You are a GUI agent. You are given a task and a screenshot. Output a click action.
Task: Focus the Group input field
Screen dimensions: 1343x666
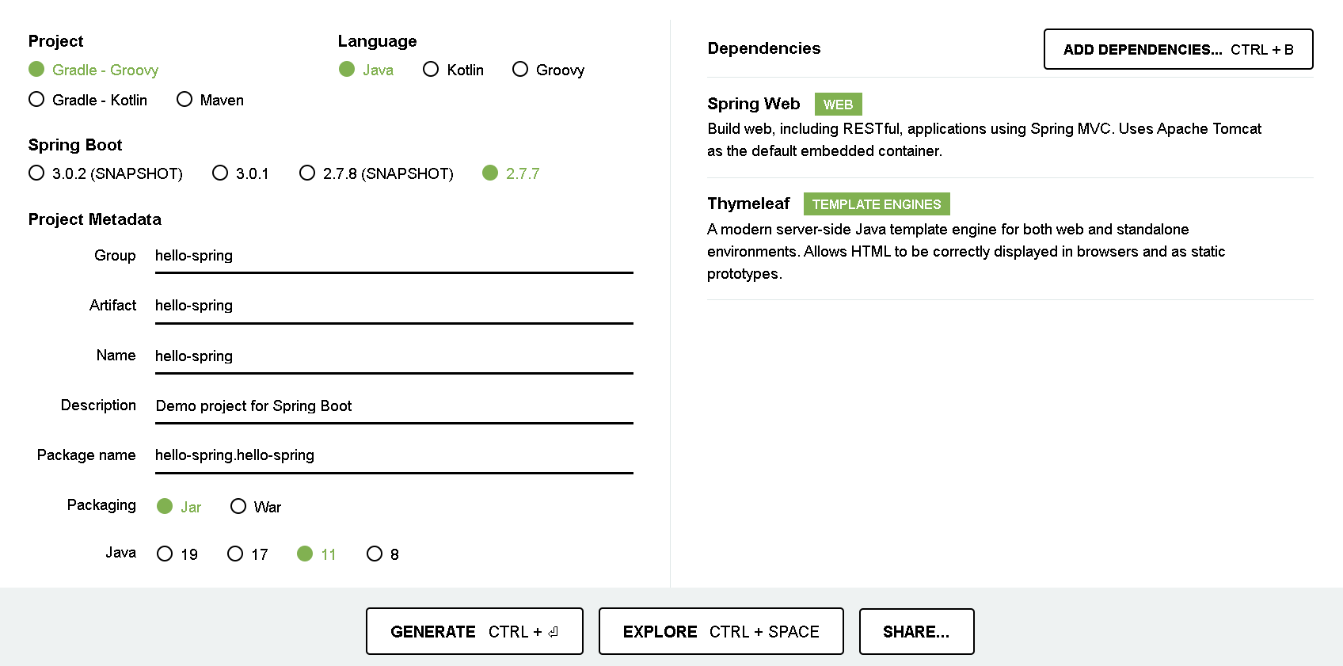tap(394, 256)
